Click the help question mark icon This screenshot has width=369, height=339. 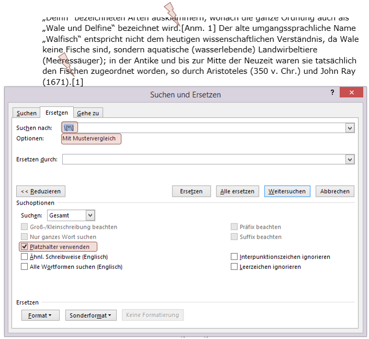point(332,93)
